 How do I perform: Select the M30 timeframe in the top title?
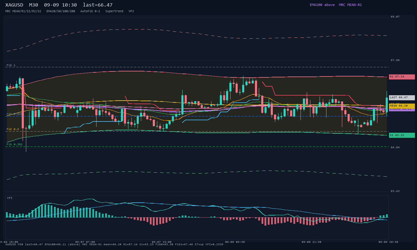click(34, 5)
